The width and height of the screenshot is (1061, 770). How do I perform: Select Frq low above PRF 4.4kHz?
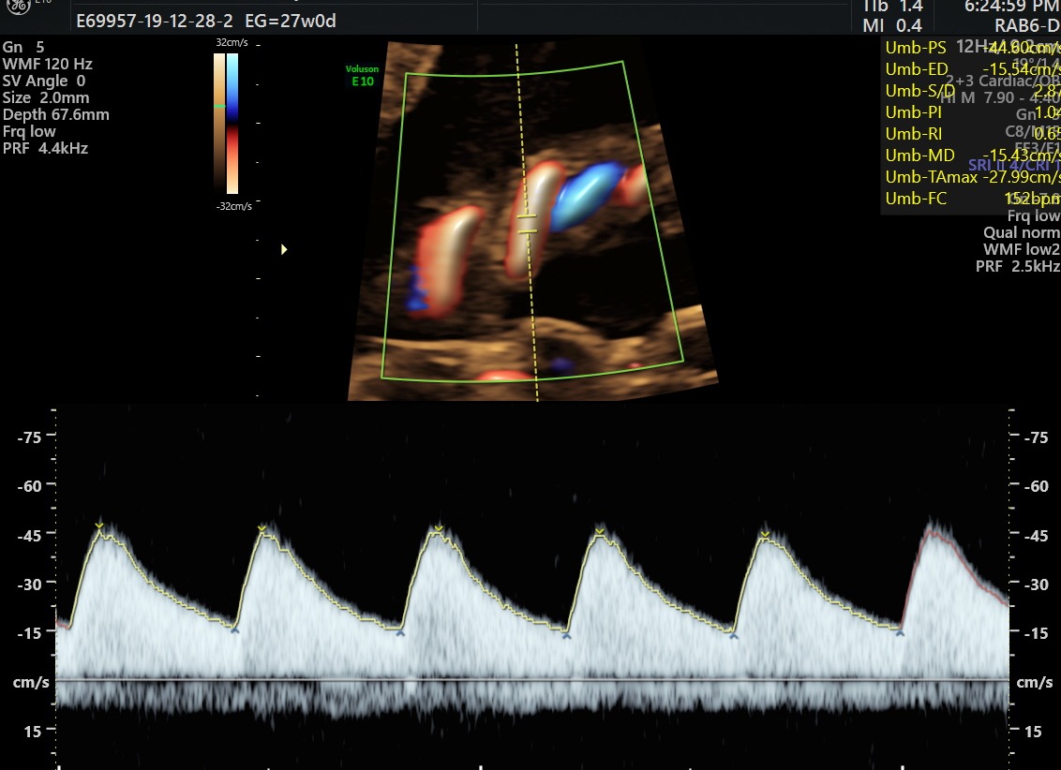tap(29, 132)
